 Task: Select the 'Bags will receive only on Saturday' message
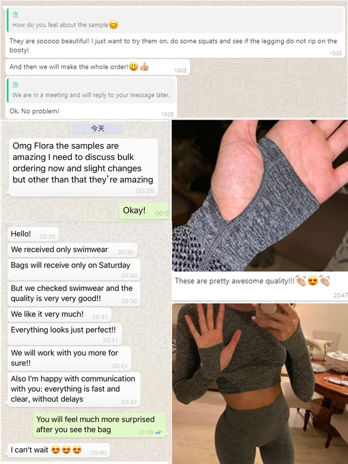coord(74,270)
